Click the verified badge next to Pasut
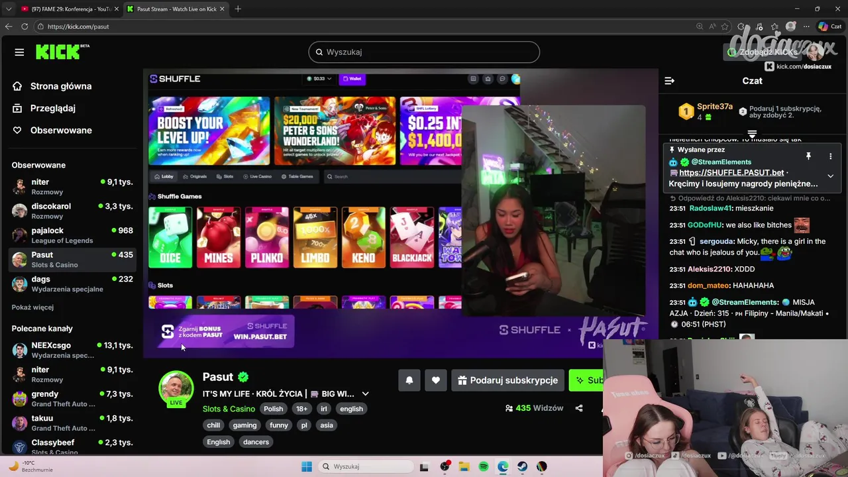 (243, 377)
